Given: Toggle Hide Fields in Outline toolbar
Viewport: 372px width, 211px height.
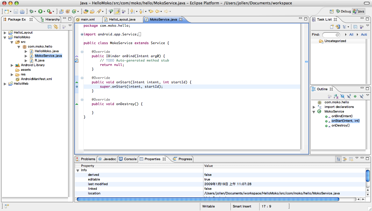Looking at the screenshot, I should (343, 96).
